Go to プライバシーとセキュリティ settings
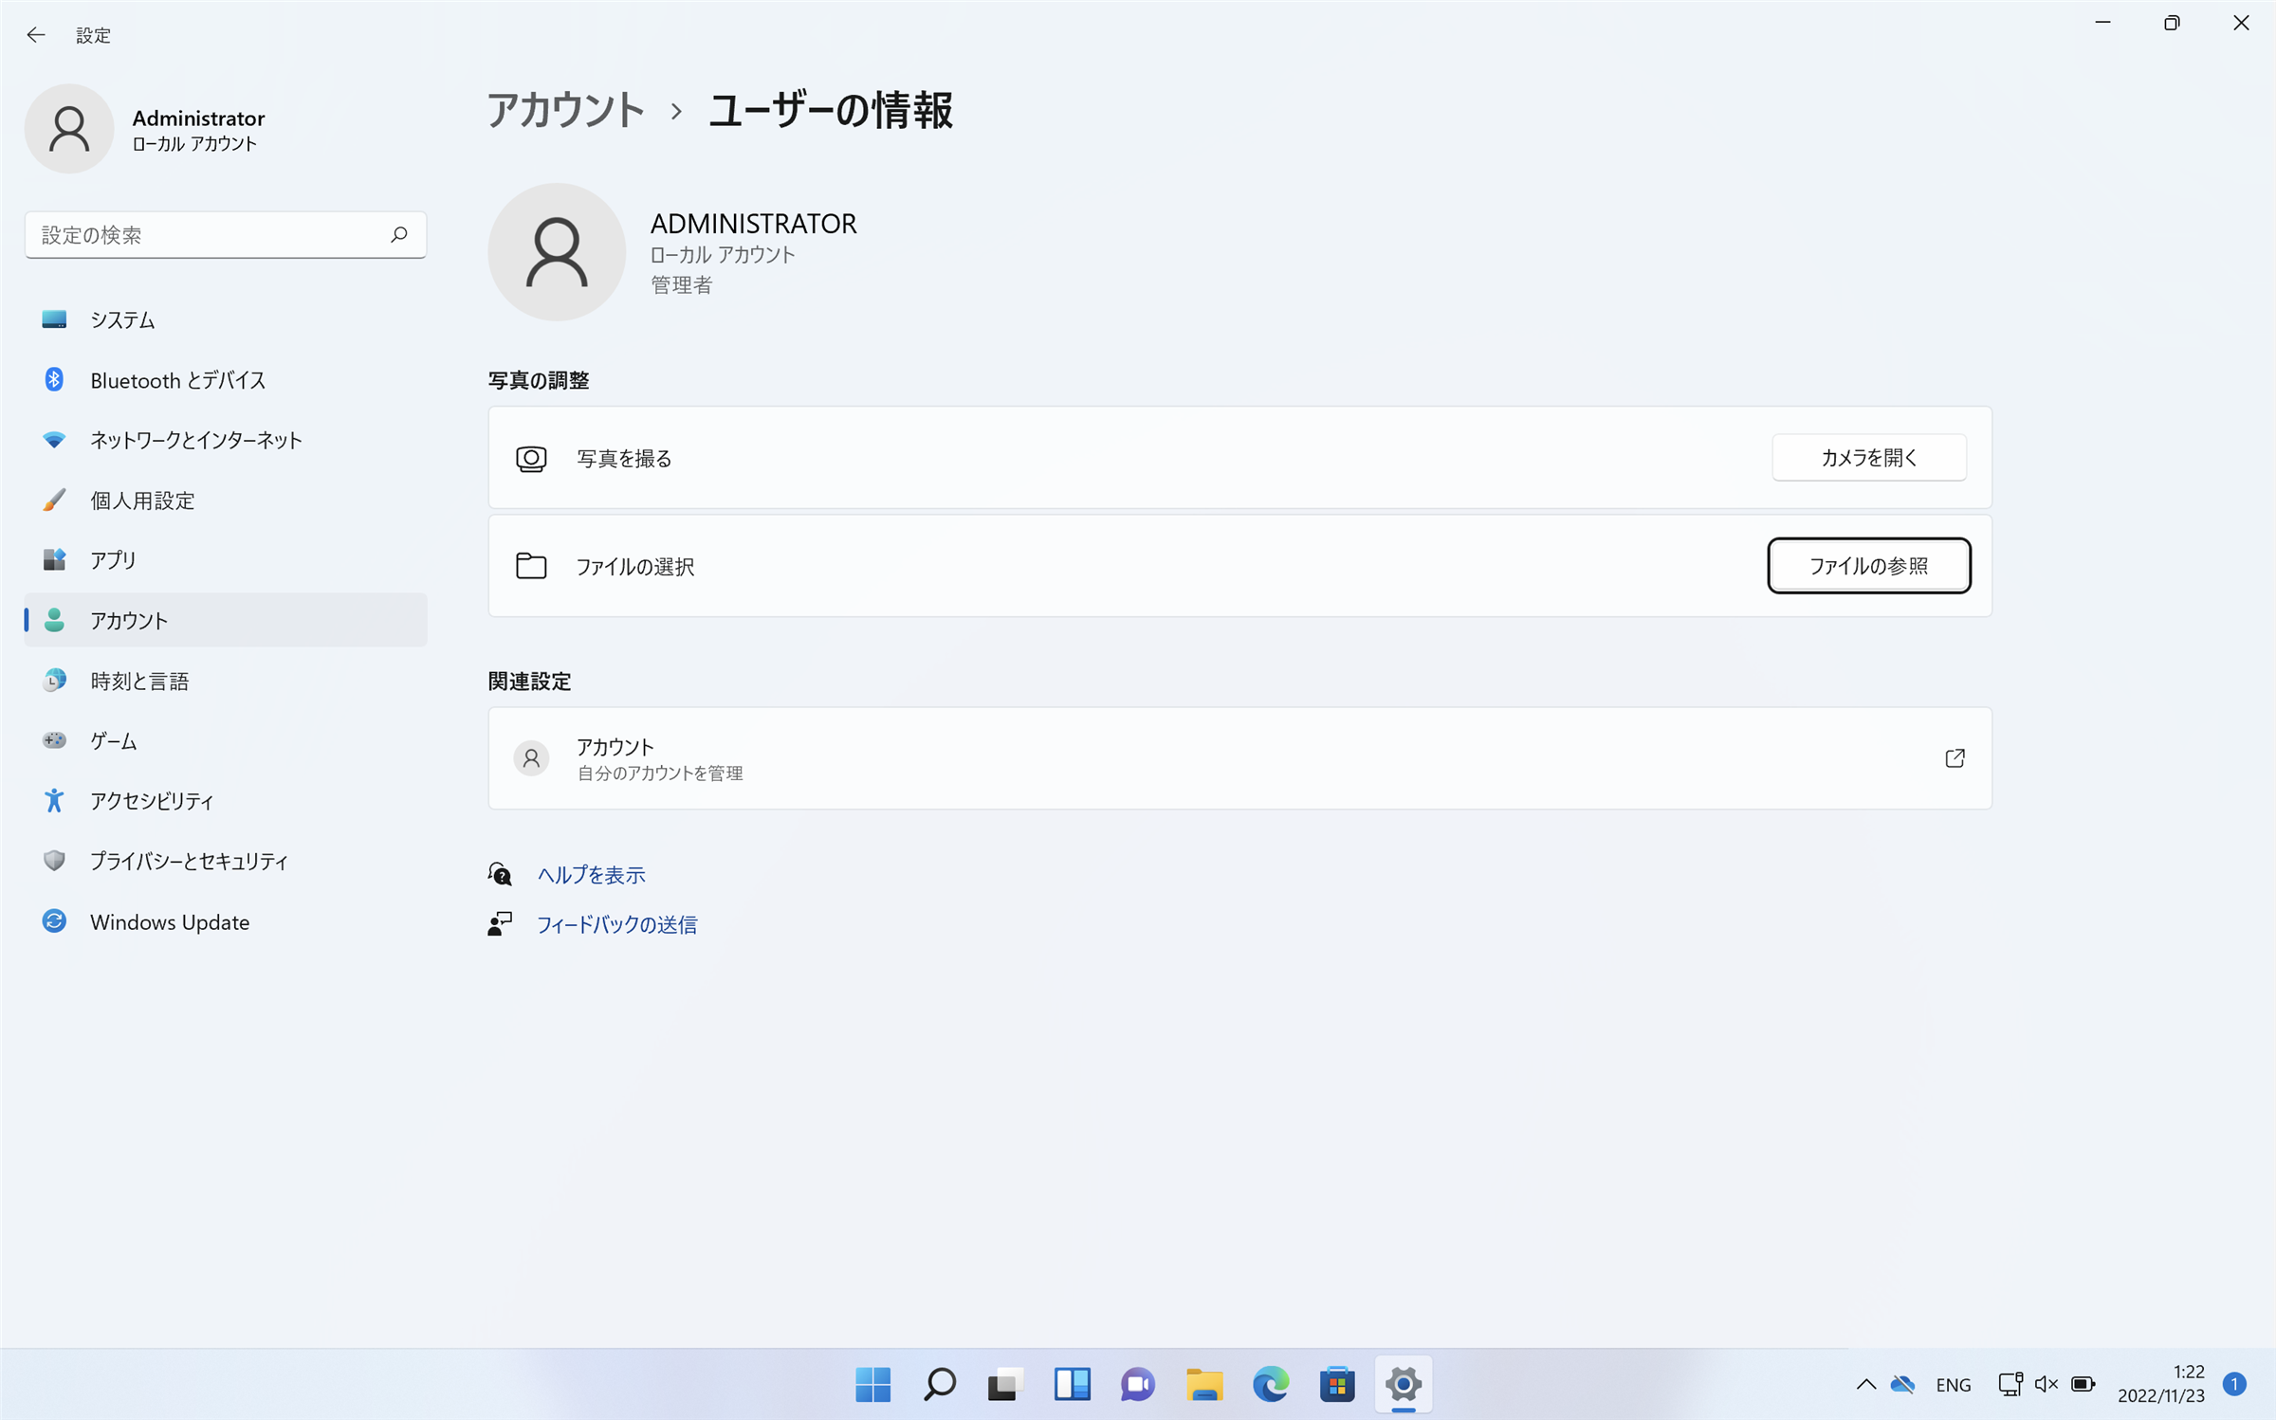2276x1420 pixels. pyautogui.click(x=189, y=861)
